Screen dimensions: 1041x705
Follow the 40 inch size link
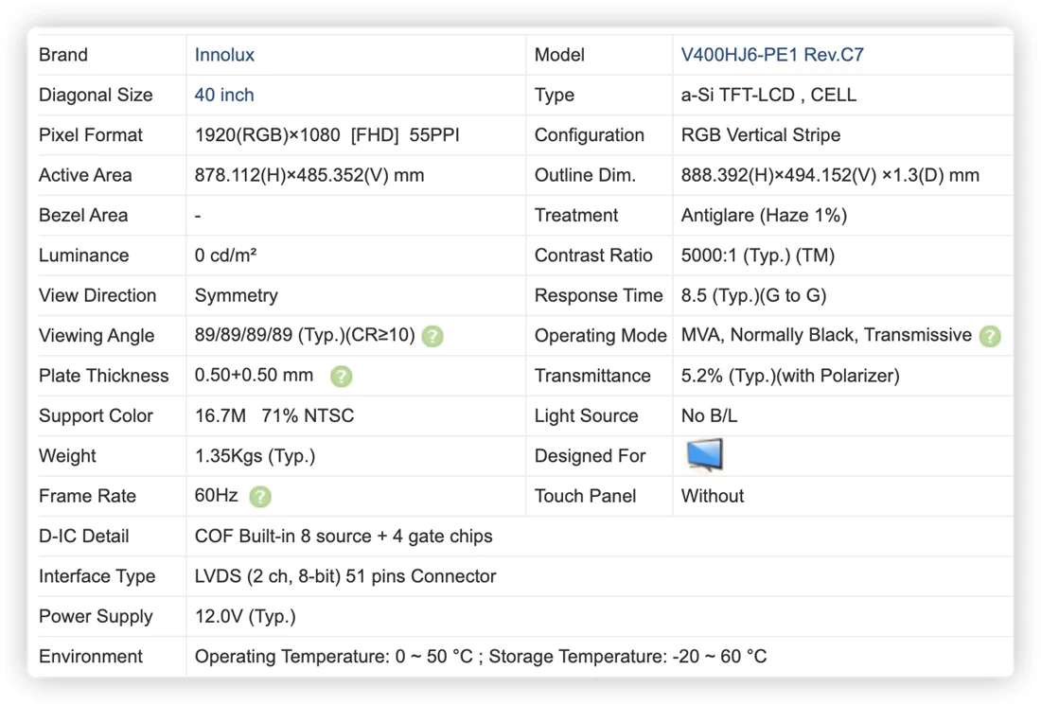tap(223, 95)
